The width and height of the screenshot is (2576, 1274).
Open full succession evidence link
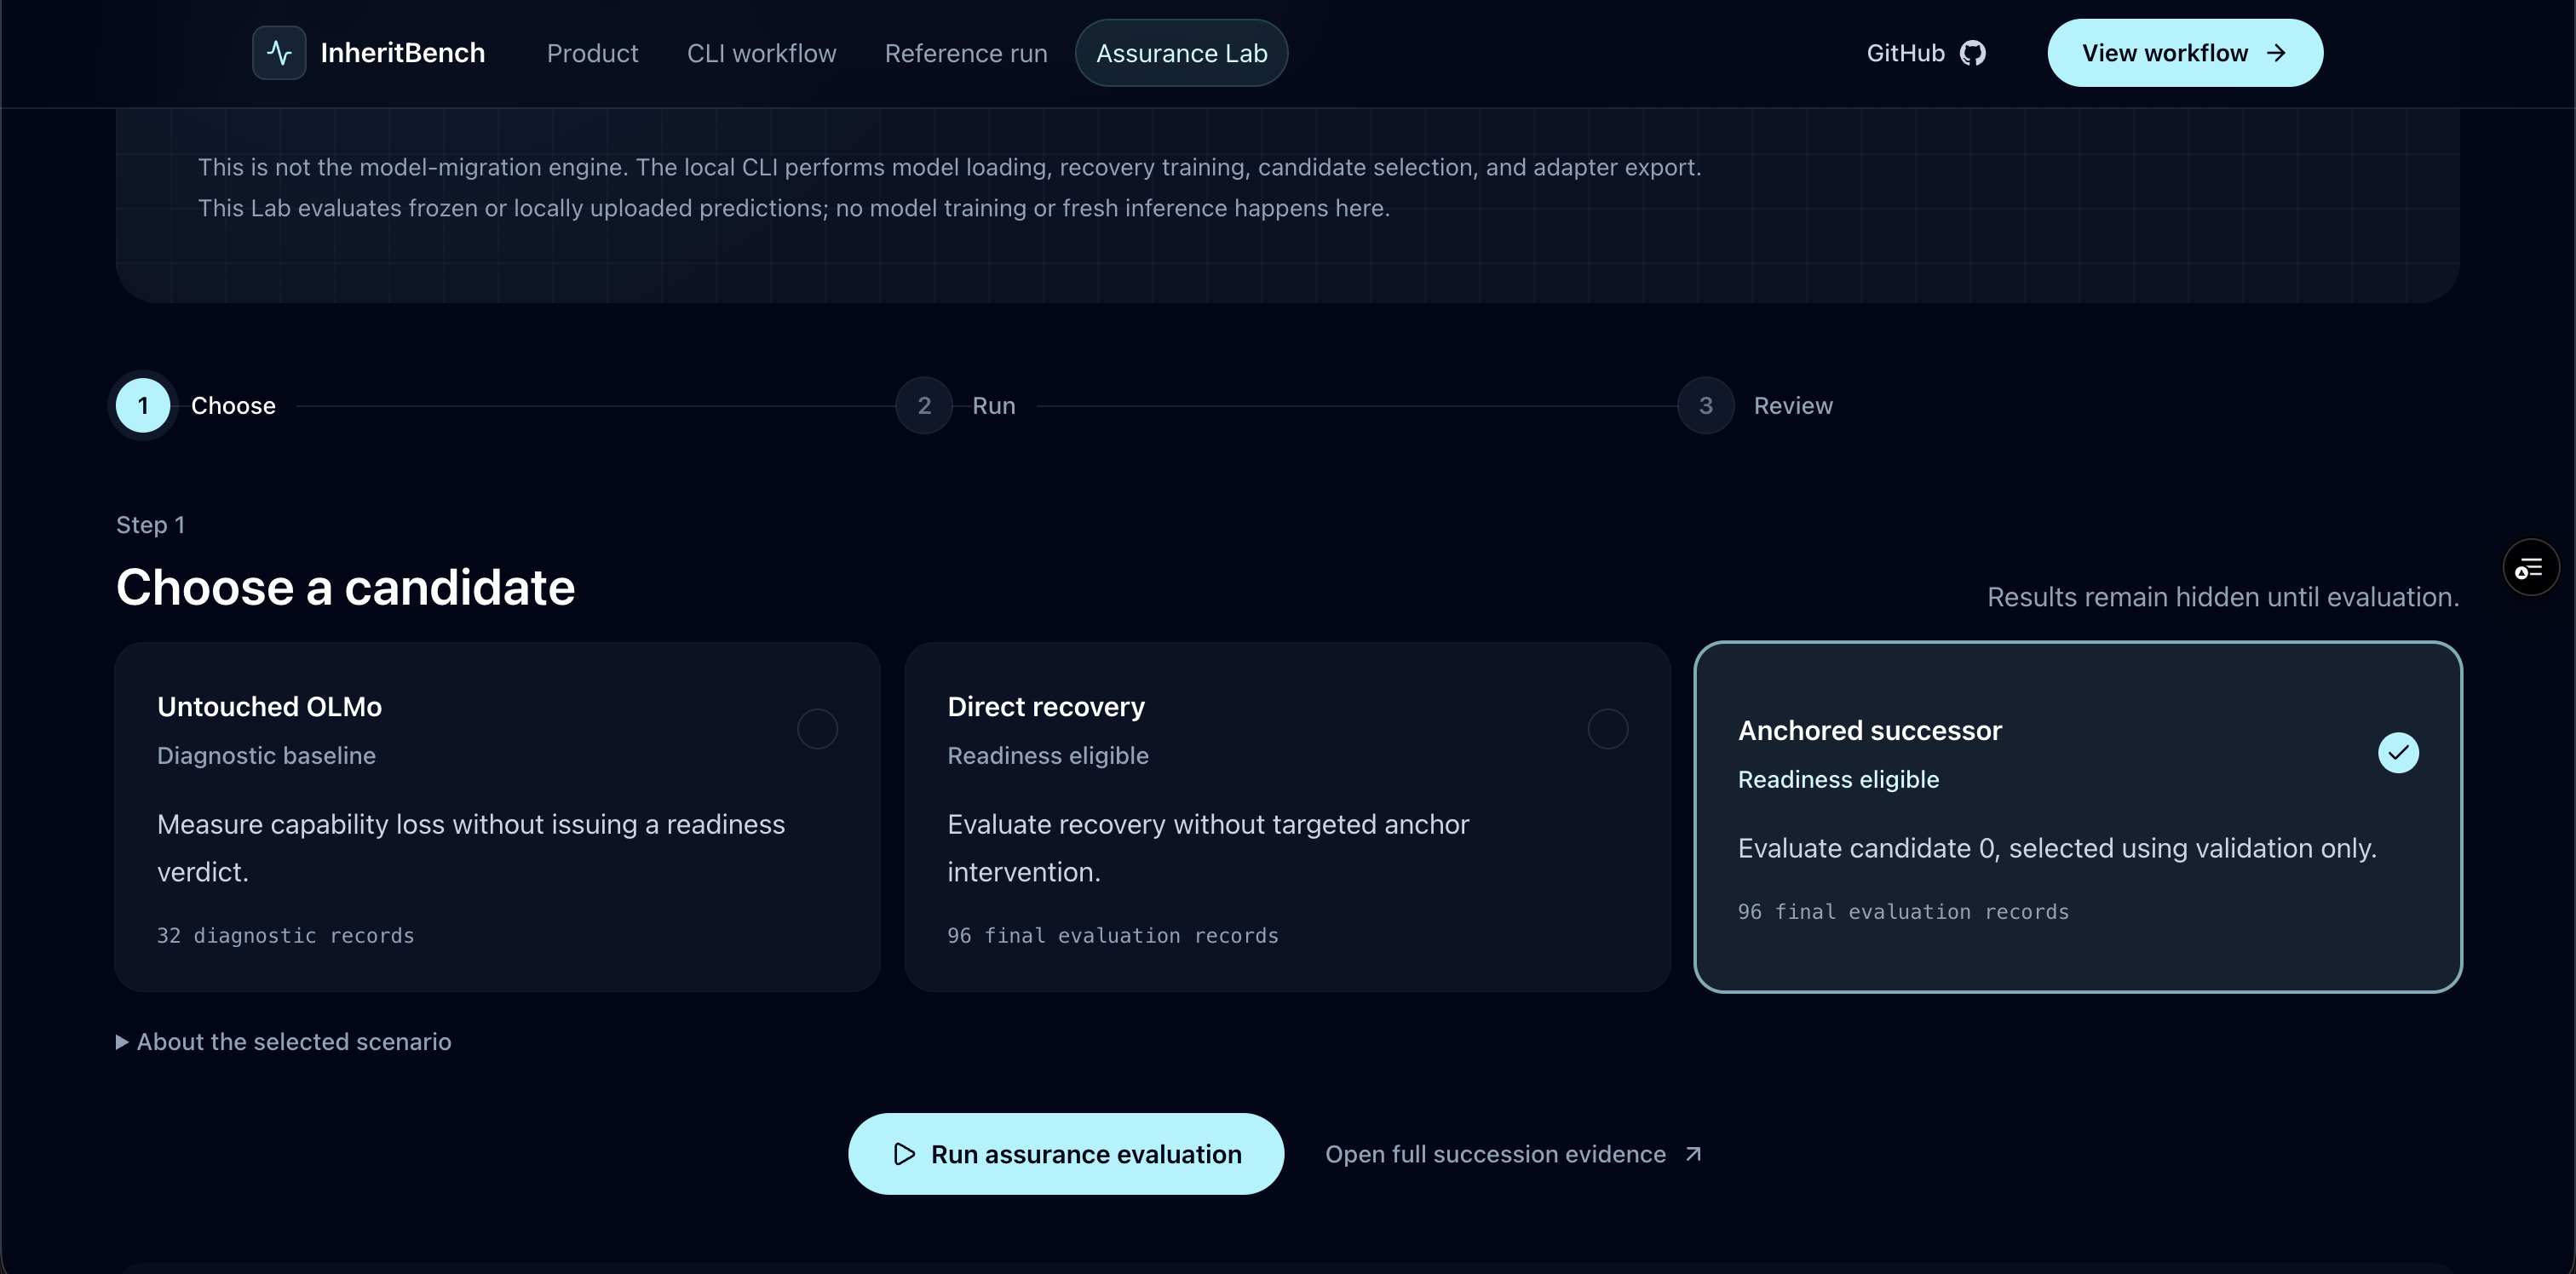coord(1513,1154)
